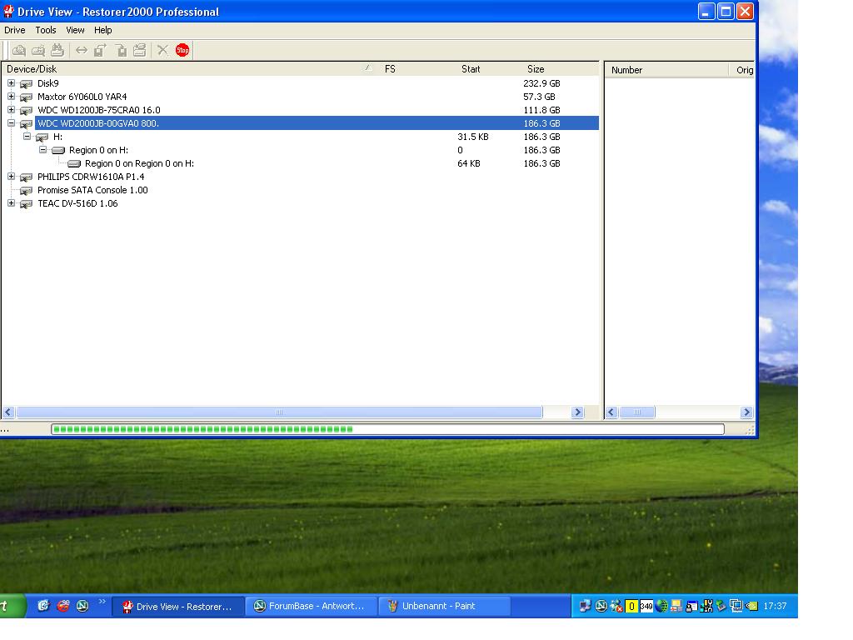The image size is (853, 640).
Task: Click Internet Explorer quick launch icon
Action: pos(43,606)
